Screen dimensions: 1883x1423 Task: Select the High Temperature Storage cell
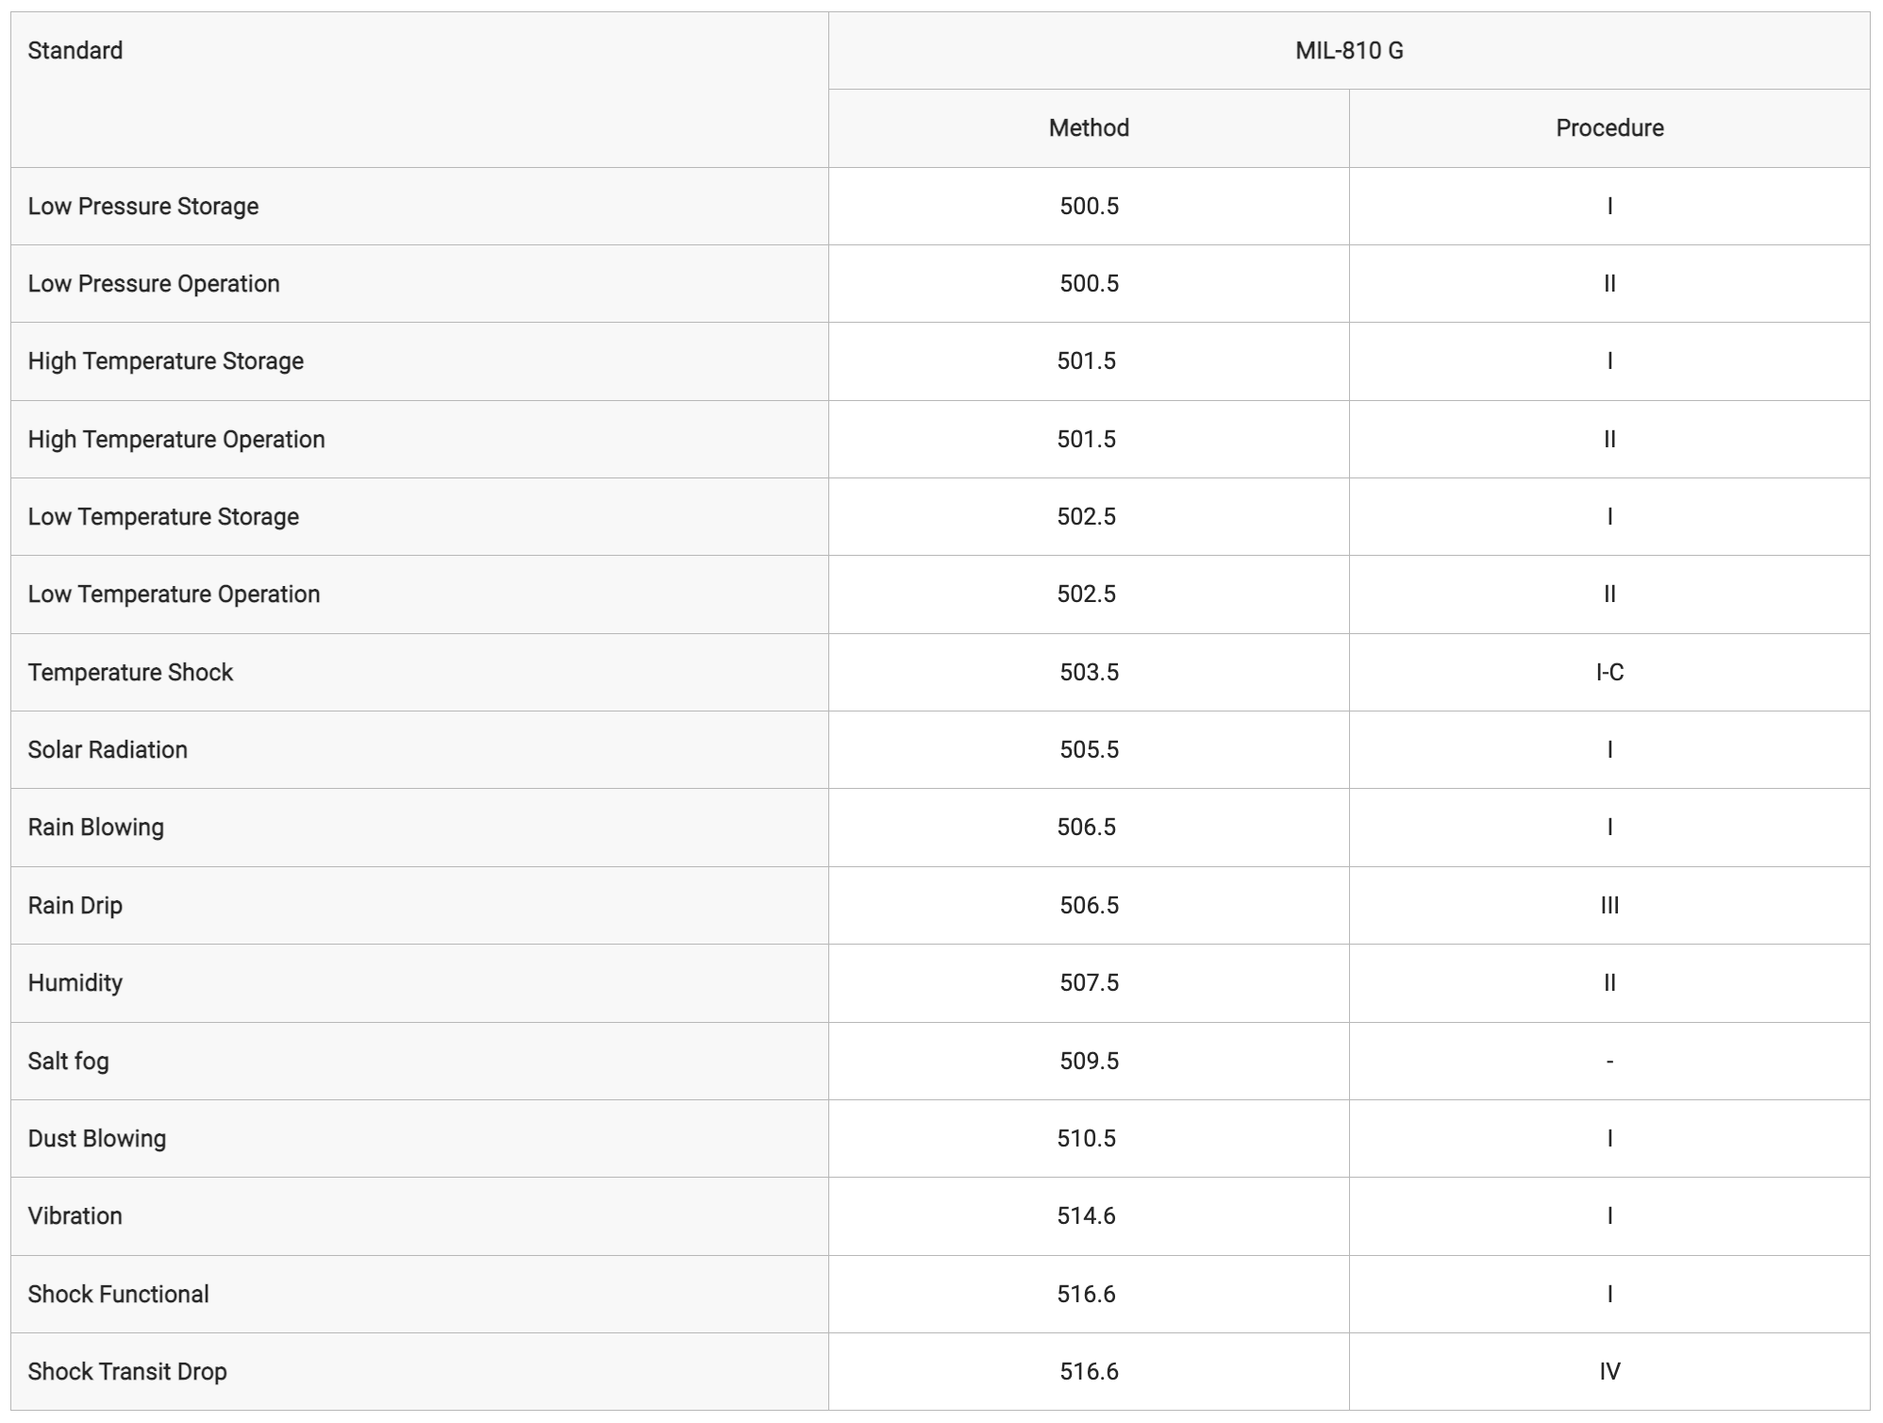pyautogui.click(x=420, y=361)
